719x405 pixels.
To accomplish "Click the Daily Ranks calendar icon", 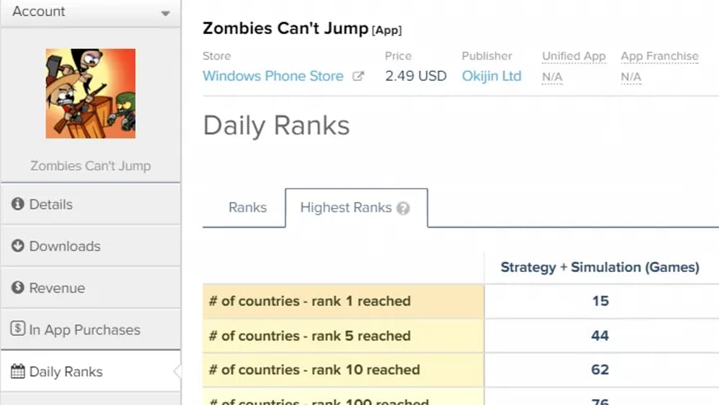I will [x=18, y=371].
